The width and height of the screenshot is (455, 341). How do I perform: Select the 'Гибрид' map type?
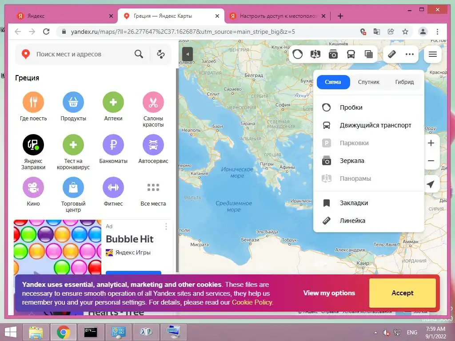click(x=404, y=82)
